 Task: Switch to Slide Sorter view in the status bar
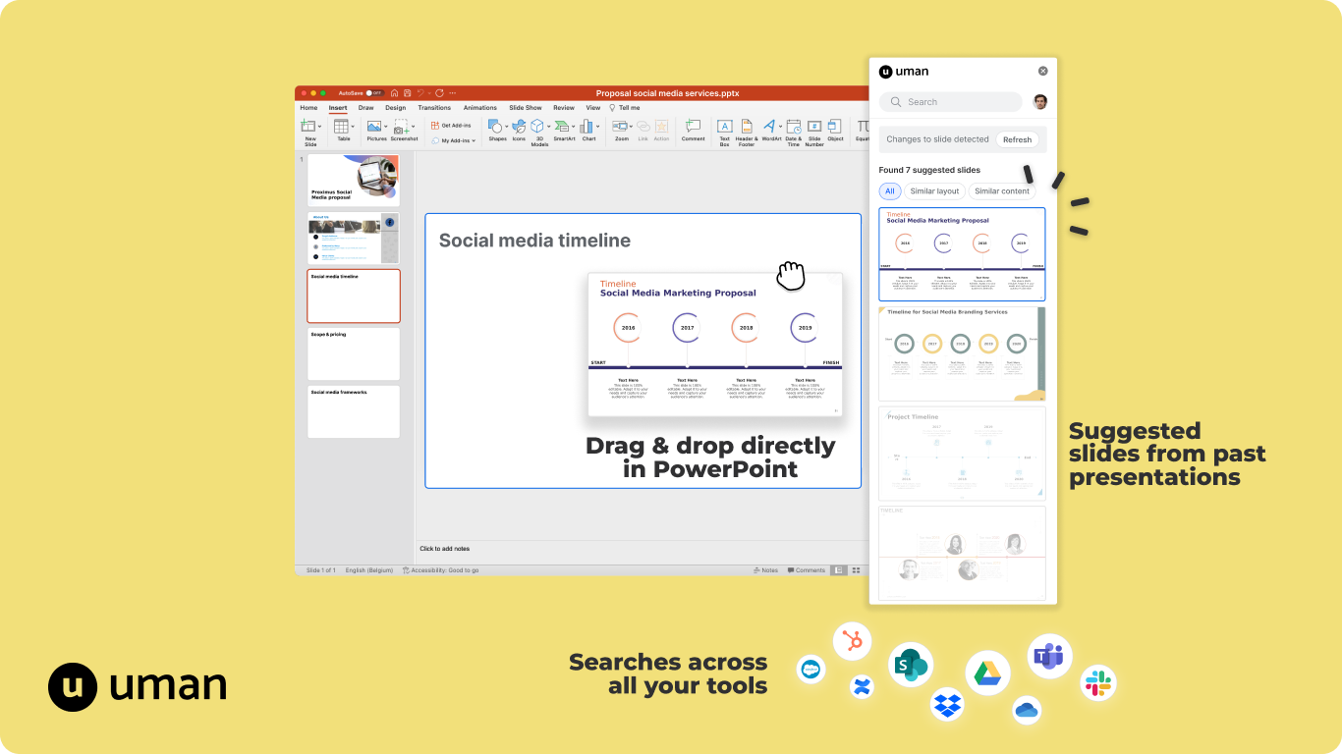[x=856, y=570]
